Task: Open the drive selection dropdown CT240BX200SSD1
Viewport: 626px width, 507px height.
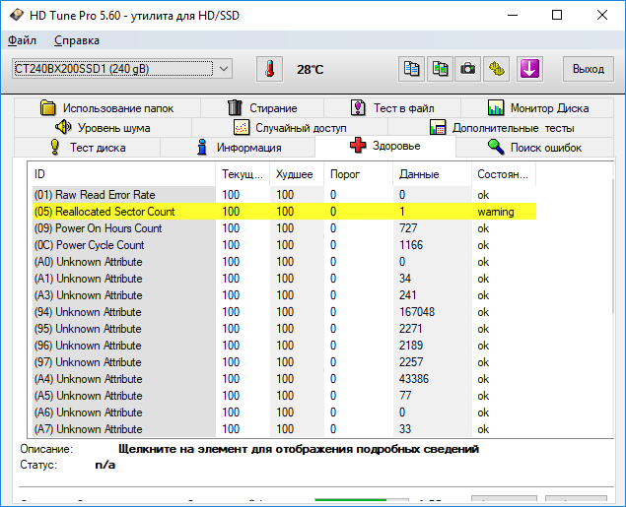Action: pyautogui.click(x=121, y=69)
